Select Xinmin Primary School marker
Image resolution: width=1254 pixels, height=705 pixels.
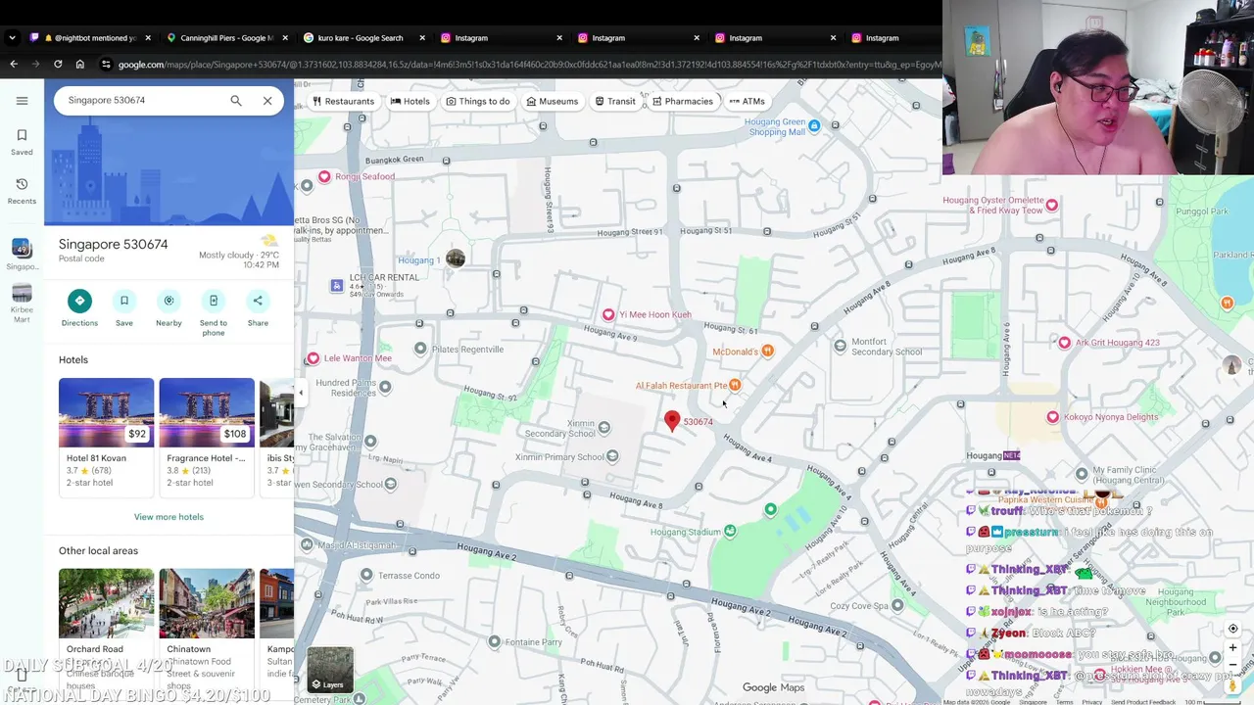[612, 456]
